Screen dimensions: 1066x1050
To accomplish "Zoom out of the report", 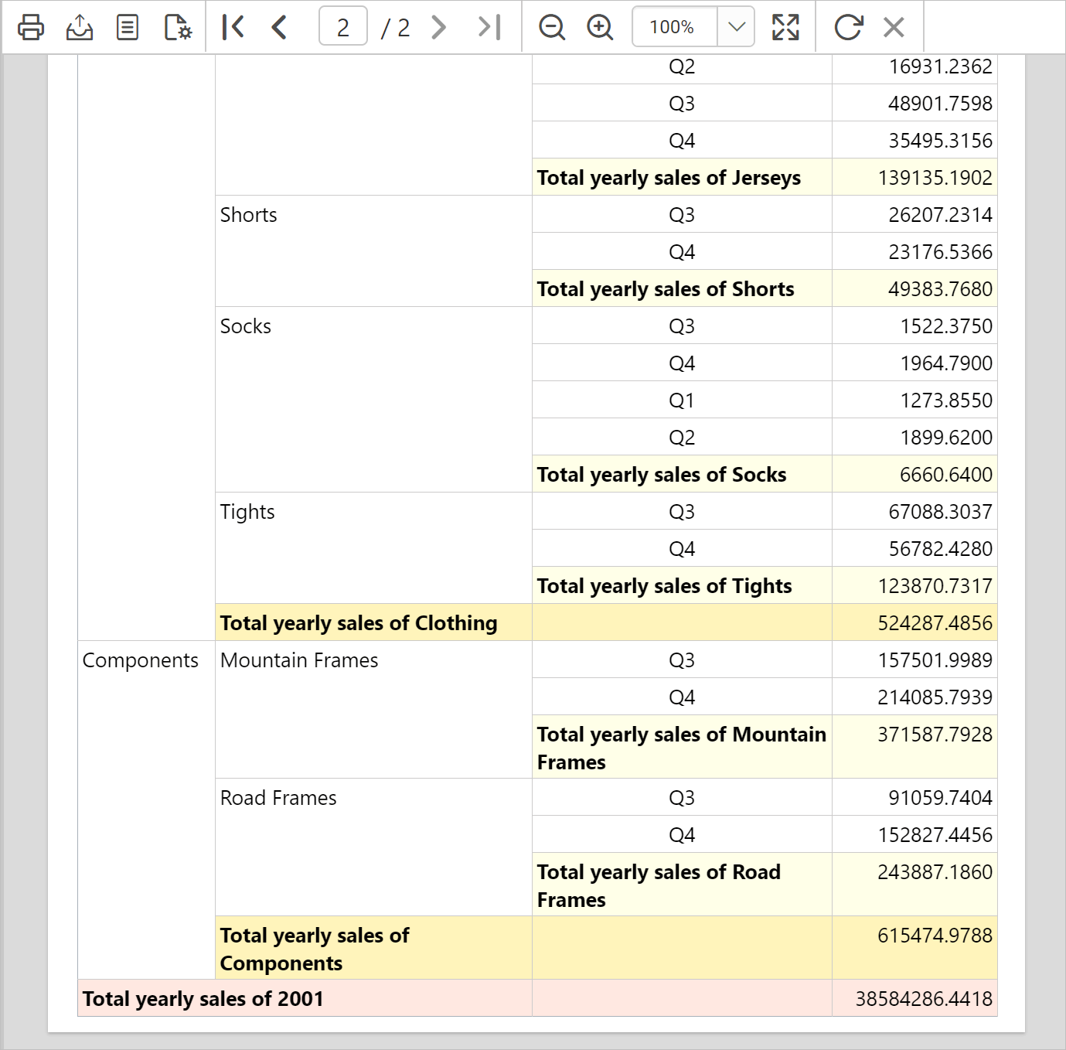I will click(x=552, y=27).
